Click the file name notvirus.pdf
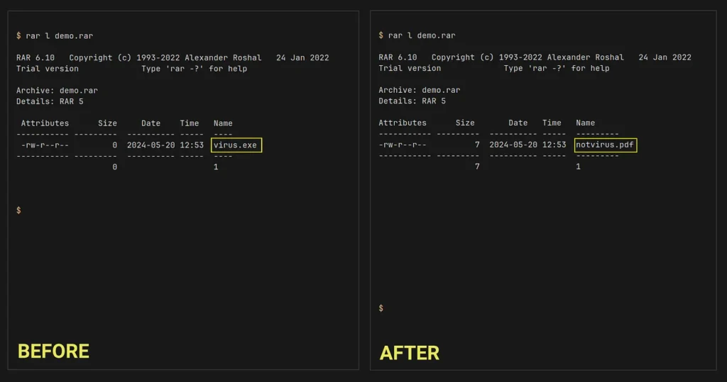This screenshot has height=382, width=727. (605, 145)
